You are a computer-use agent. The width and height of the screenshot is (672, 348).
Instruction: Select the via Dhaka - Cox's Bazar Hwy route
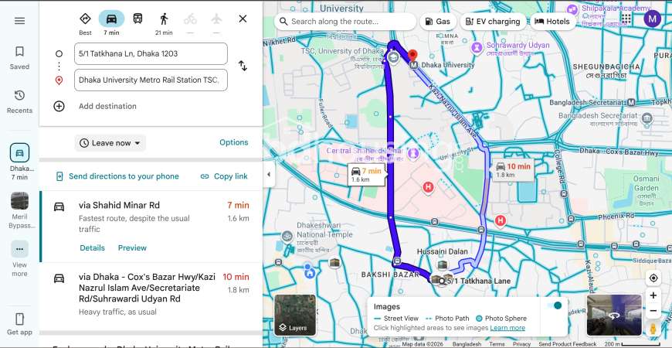151,296
